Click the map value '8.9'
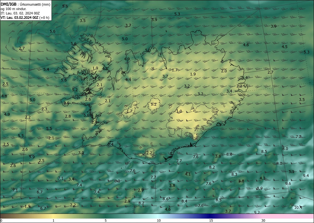314x223 pixels. [x=260, y=188]
